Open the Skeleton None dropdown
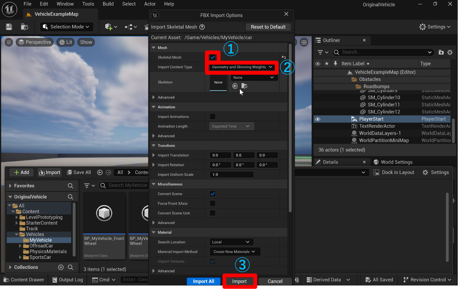458x289 pixels. pos(254,77)
